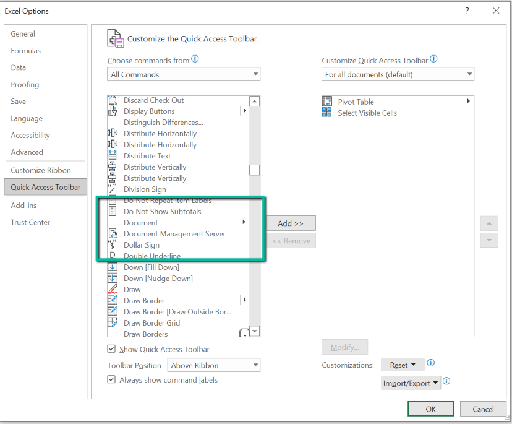Click the info icon next to Reset
This screenshot has height=424, width=512.
coord(431,363)
